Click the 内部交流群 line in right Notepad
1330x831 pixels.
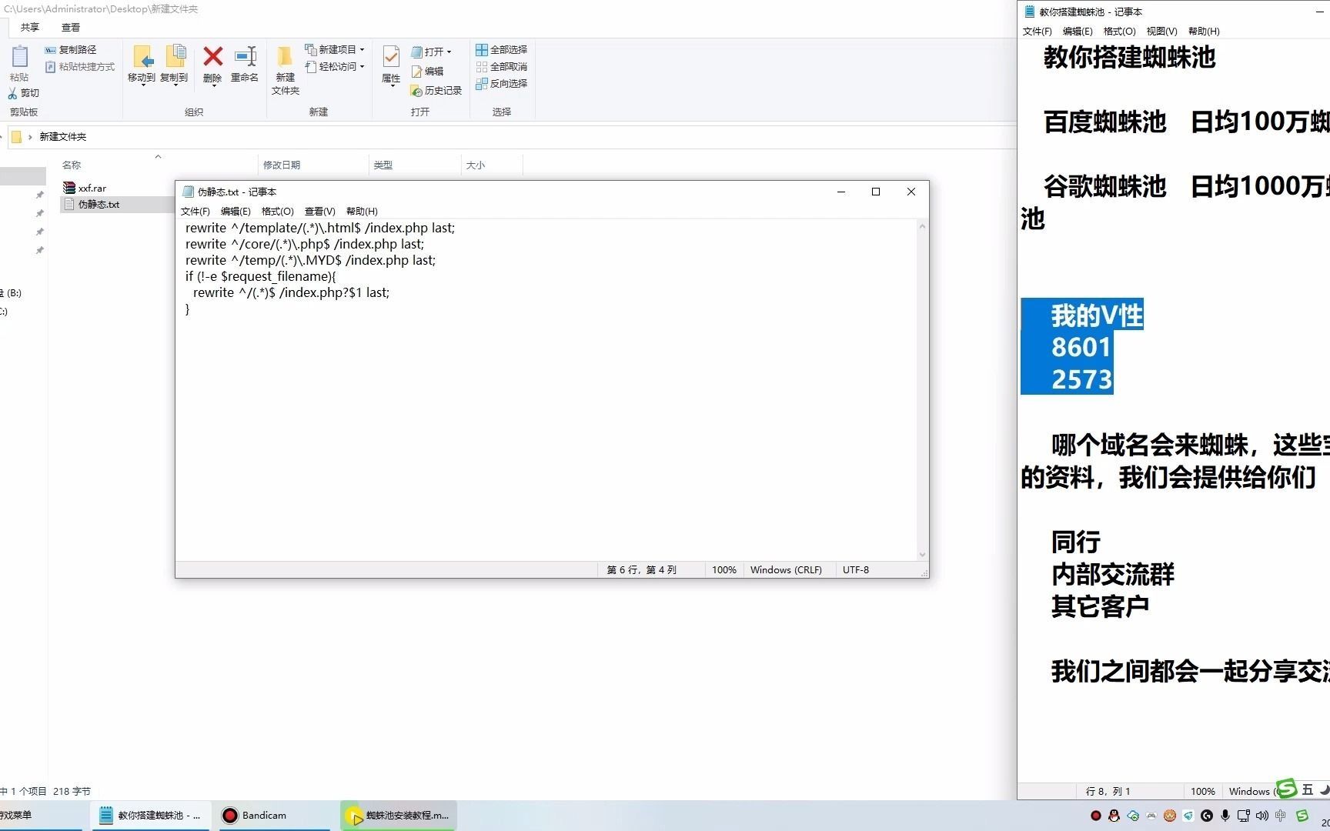1113,575
